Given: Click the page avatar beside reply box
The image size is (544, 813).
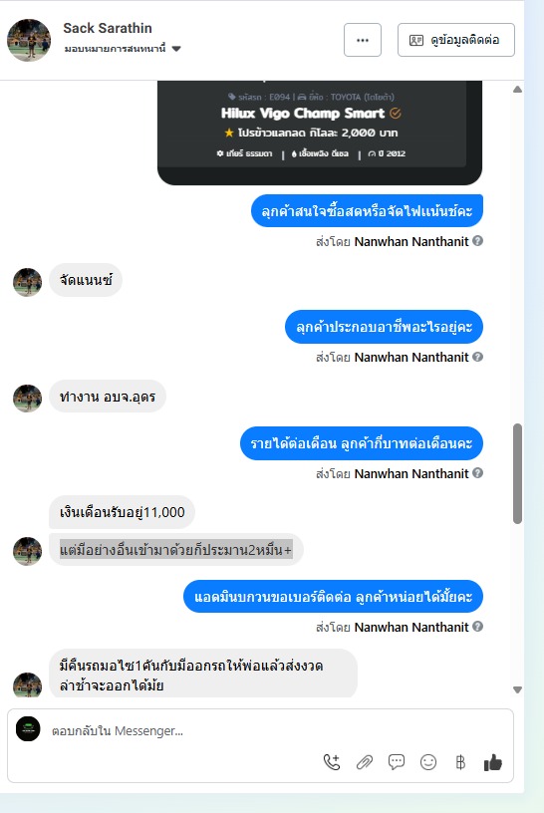Looking at the screenshot, I should [x=28, y=729].
